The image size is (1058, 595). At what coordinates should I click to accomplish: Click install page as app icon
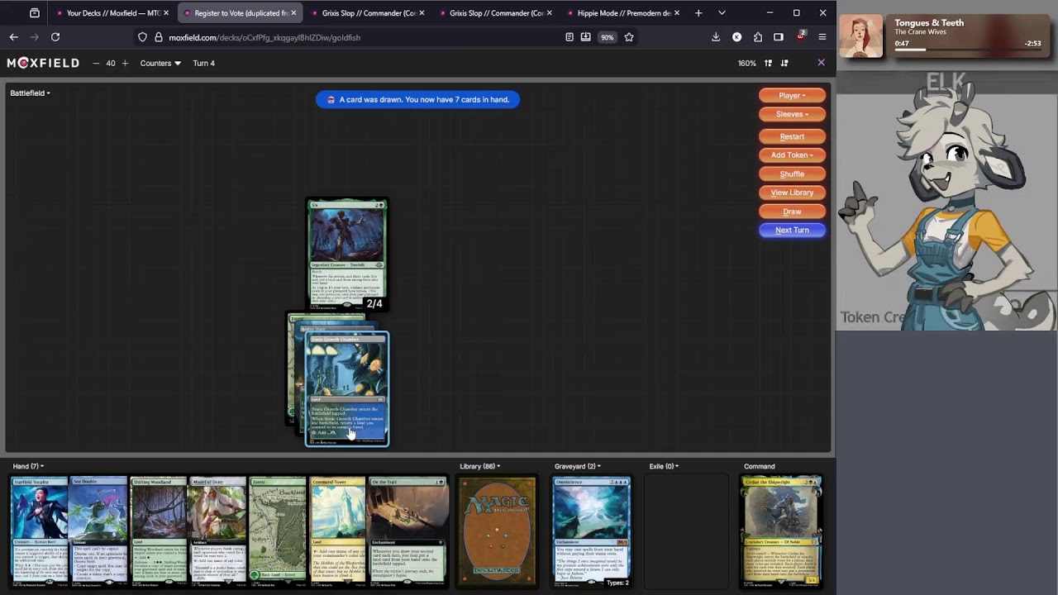586,37
